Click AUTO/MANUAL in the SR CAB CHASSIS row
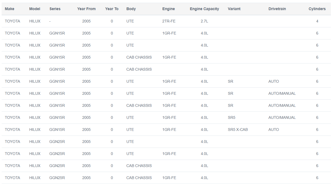The width and height of the screenshot is (332, 184). pyautogui.click(x=282, y=105)
